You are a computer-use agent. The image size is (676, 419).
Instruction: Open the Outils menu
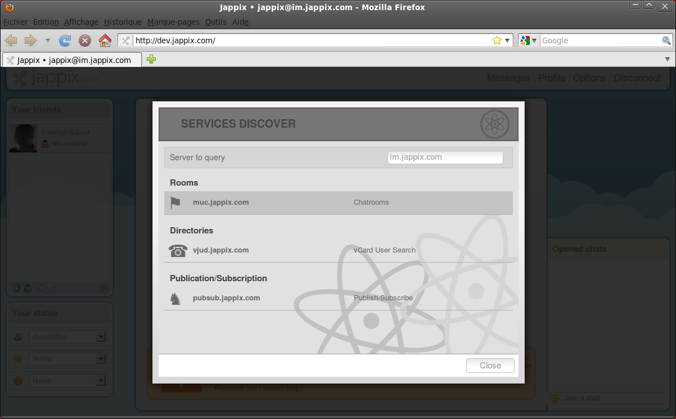[215, 22]
